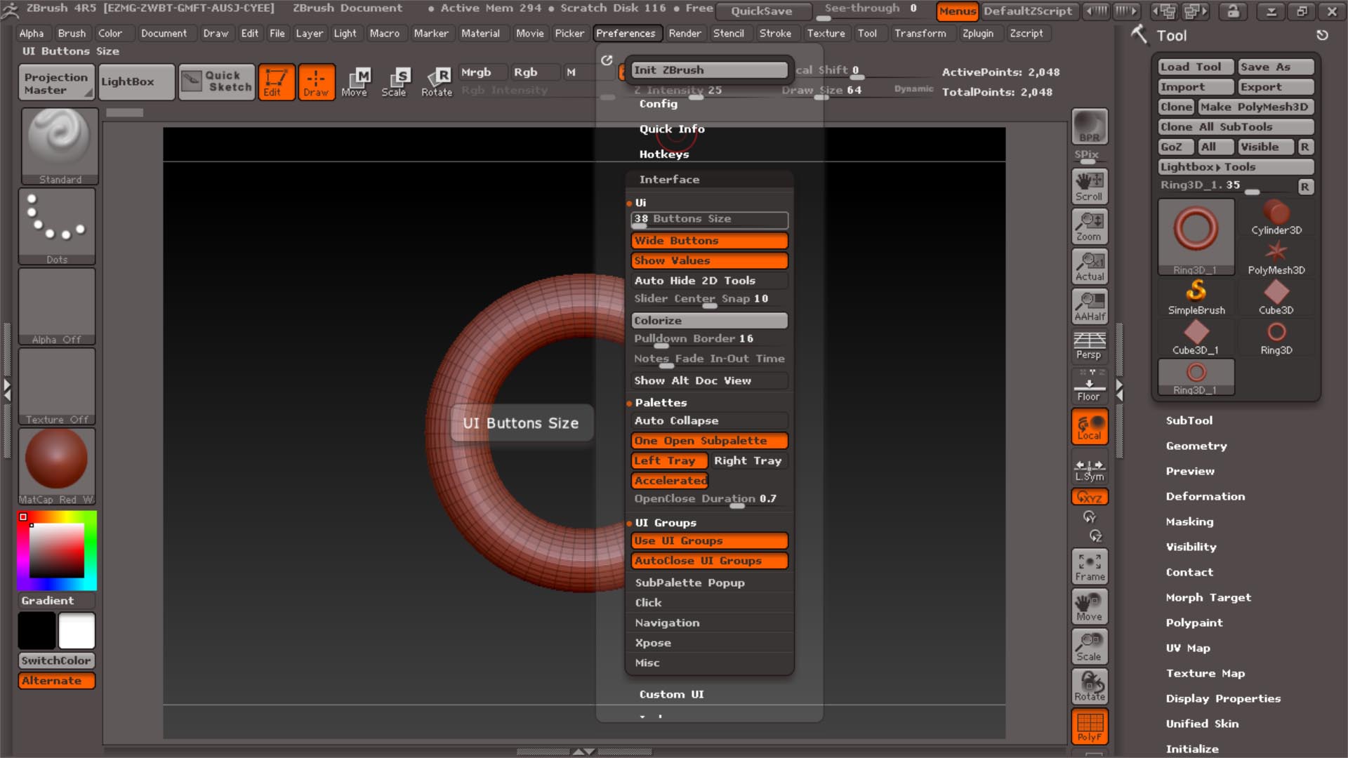Screen dimensions: 1348x758
Task: Select the Standard brush thumbnail
Action: pyautogui.click(x=59, y=146)
